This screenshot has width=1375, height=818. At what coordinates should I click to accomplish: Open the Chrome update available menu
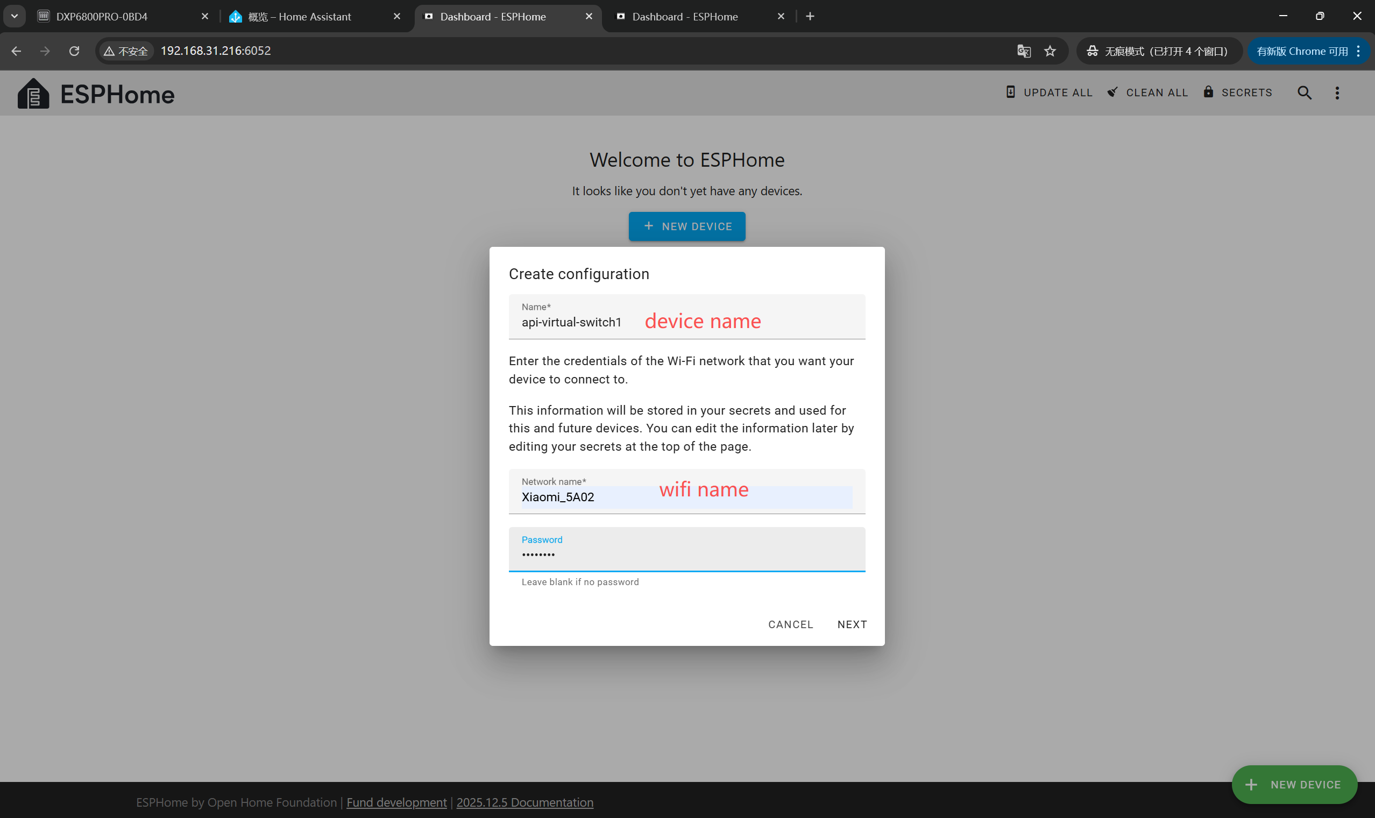(x=1308, y=51)
